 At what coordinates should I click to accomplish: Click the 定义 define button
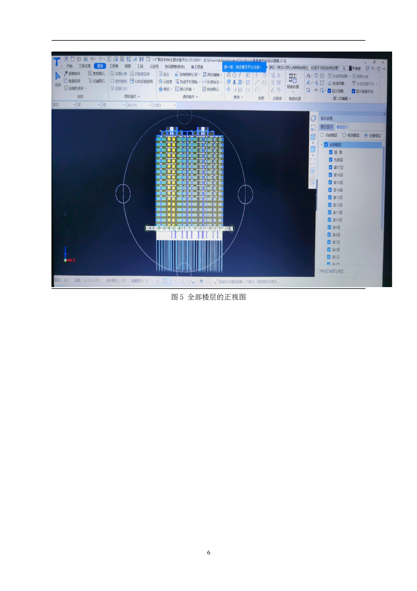164,74
